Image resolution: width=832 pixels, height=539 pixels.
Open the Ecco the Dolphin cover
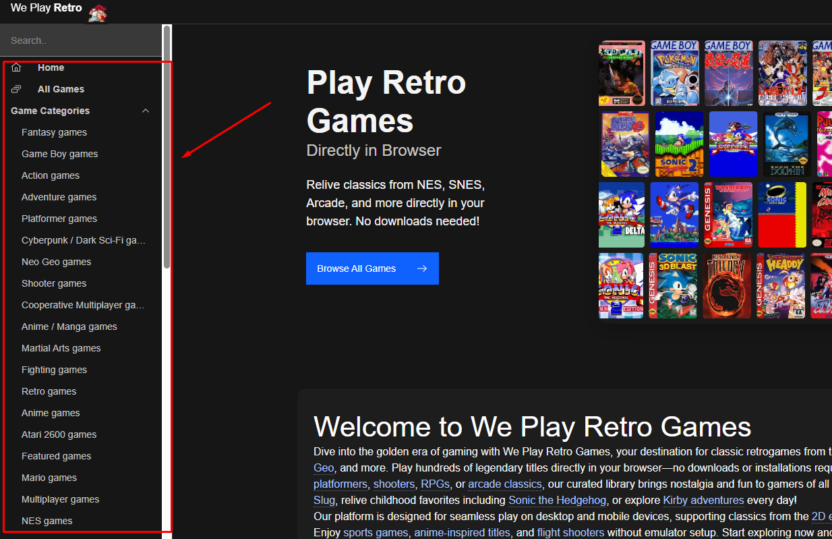coord(787,144)
